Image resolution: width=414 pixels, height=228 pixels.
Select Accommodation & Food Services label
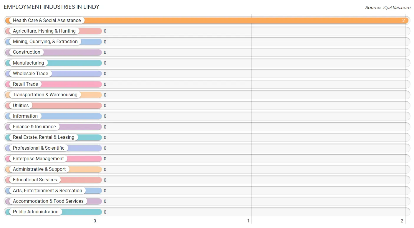48,201
